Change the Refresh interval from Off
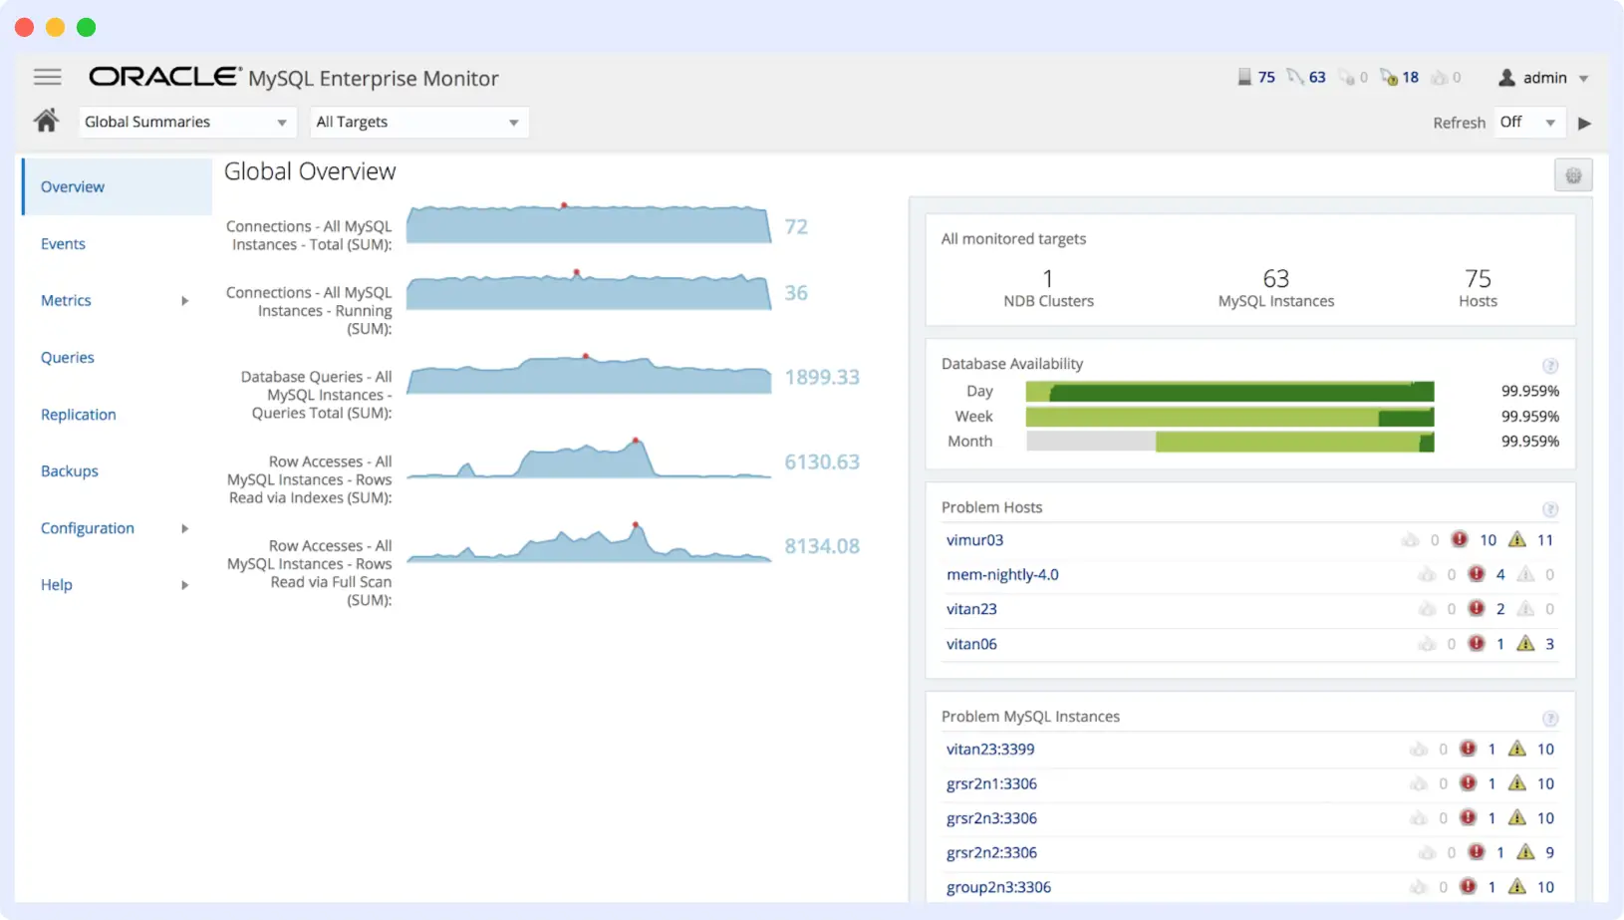 [1529, 122]
